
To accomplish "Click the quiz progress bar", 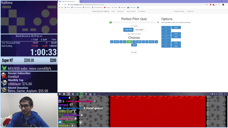I will pos(133,22).
